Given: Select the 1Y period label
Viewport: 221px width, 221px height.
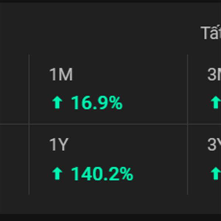Looking at the screenshot, I should click(59, 145).
